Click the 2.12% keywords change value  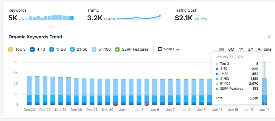click(23, 19)
